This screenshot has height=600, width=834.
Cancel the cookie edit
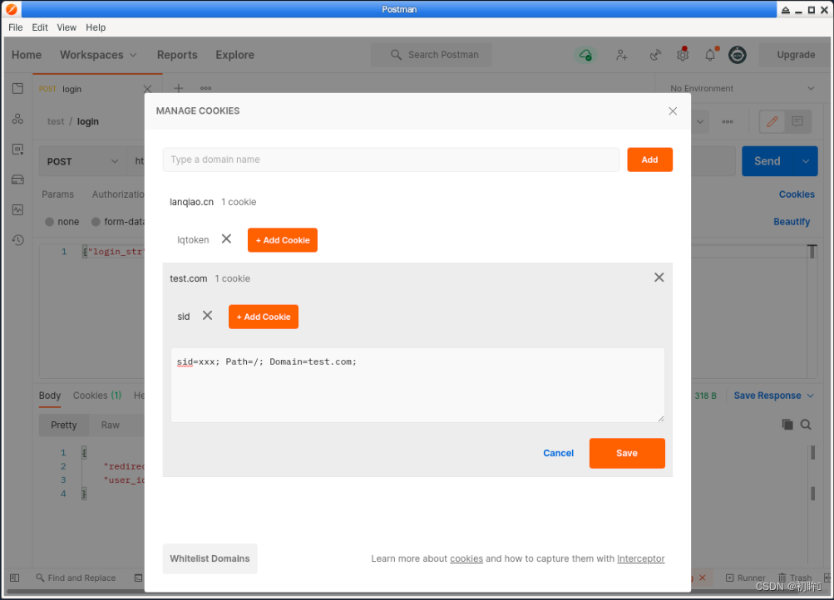(558, 453)
